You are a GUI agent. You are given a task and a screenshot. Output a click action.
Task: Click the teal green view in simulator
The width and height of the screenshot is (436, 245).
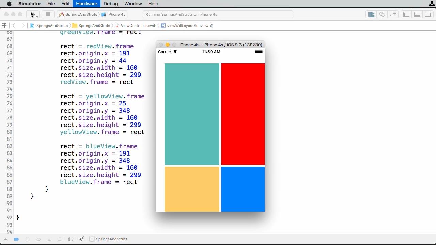click(x=192, y=114)
